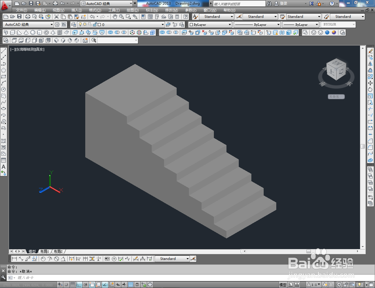
Task: Select the Multiline Text A tool
Action: (4, 167)
